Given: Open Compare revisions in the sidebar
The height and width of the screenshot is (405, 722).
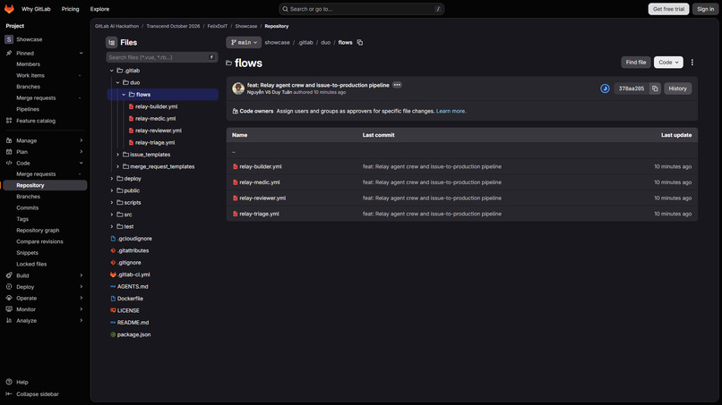Looking at the screenshot, I should pos(39,241).
